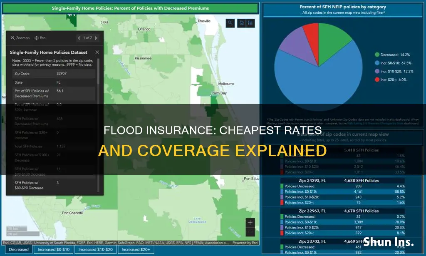The height and width of the screenshot is (256, 426).
Task: Click the Kissimmee label on the map
Action: click(x=143, y=58)
